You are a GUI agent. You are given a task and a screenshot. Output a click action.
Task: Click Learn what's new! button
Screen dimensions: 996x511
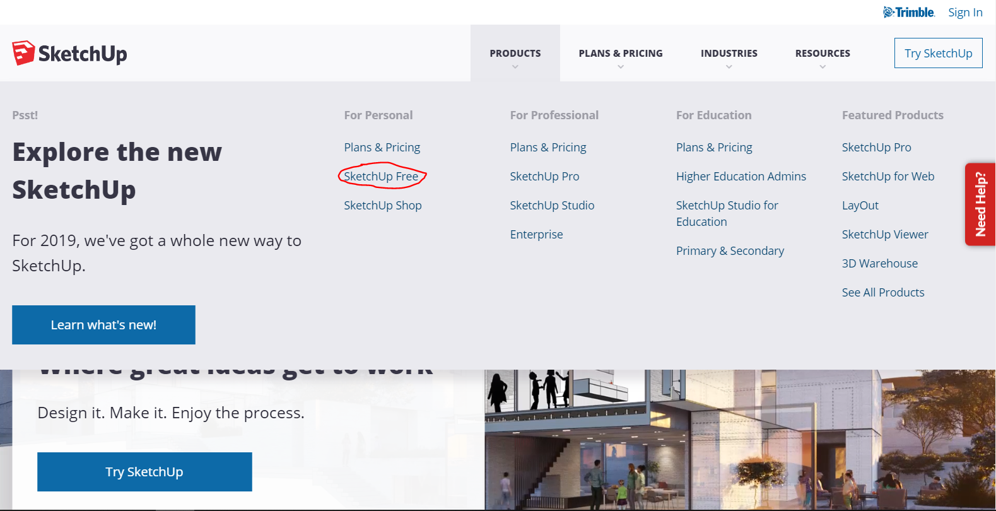pos(103,325)
